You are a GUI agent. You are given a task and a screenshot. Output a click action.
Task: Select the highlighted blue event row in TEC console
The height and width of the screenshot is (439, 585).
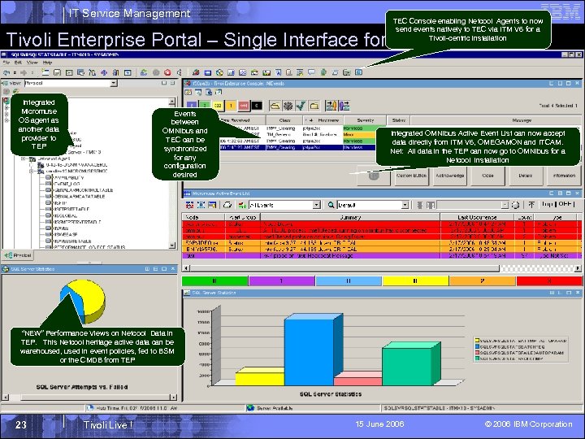[297, 147]
